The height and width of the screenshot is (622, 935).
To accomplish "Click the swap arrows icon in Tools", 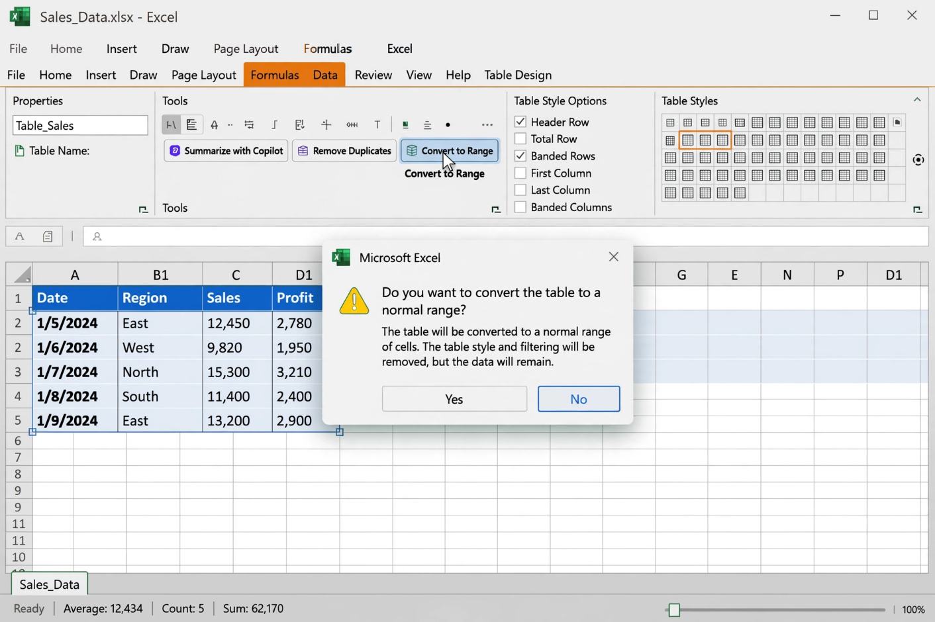I will [249, 124].
